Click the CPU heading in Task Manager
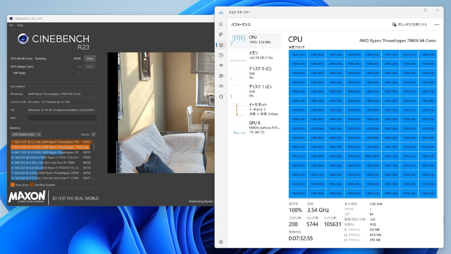Image resolution: width=451 pixels, height=254 pixels. click(x=295, y=39)
